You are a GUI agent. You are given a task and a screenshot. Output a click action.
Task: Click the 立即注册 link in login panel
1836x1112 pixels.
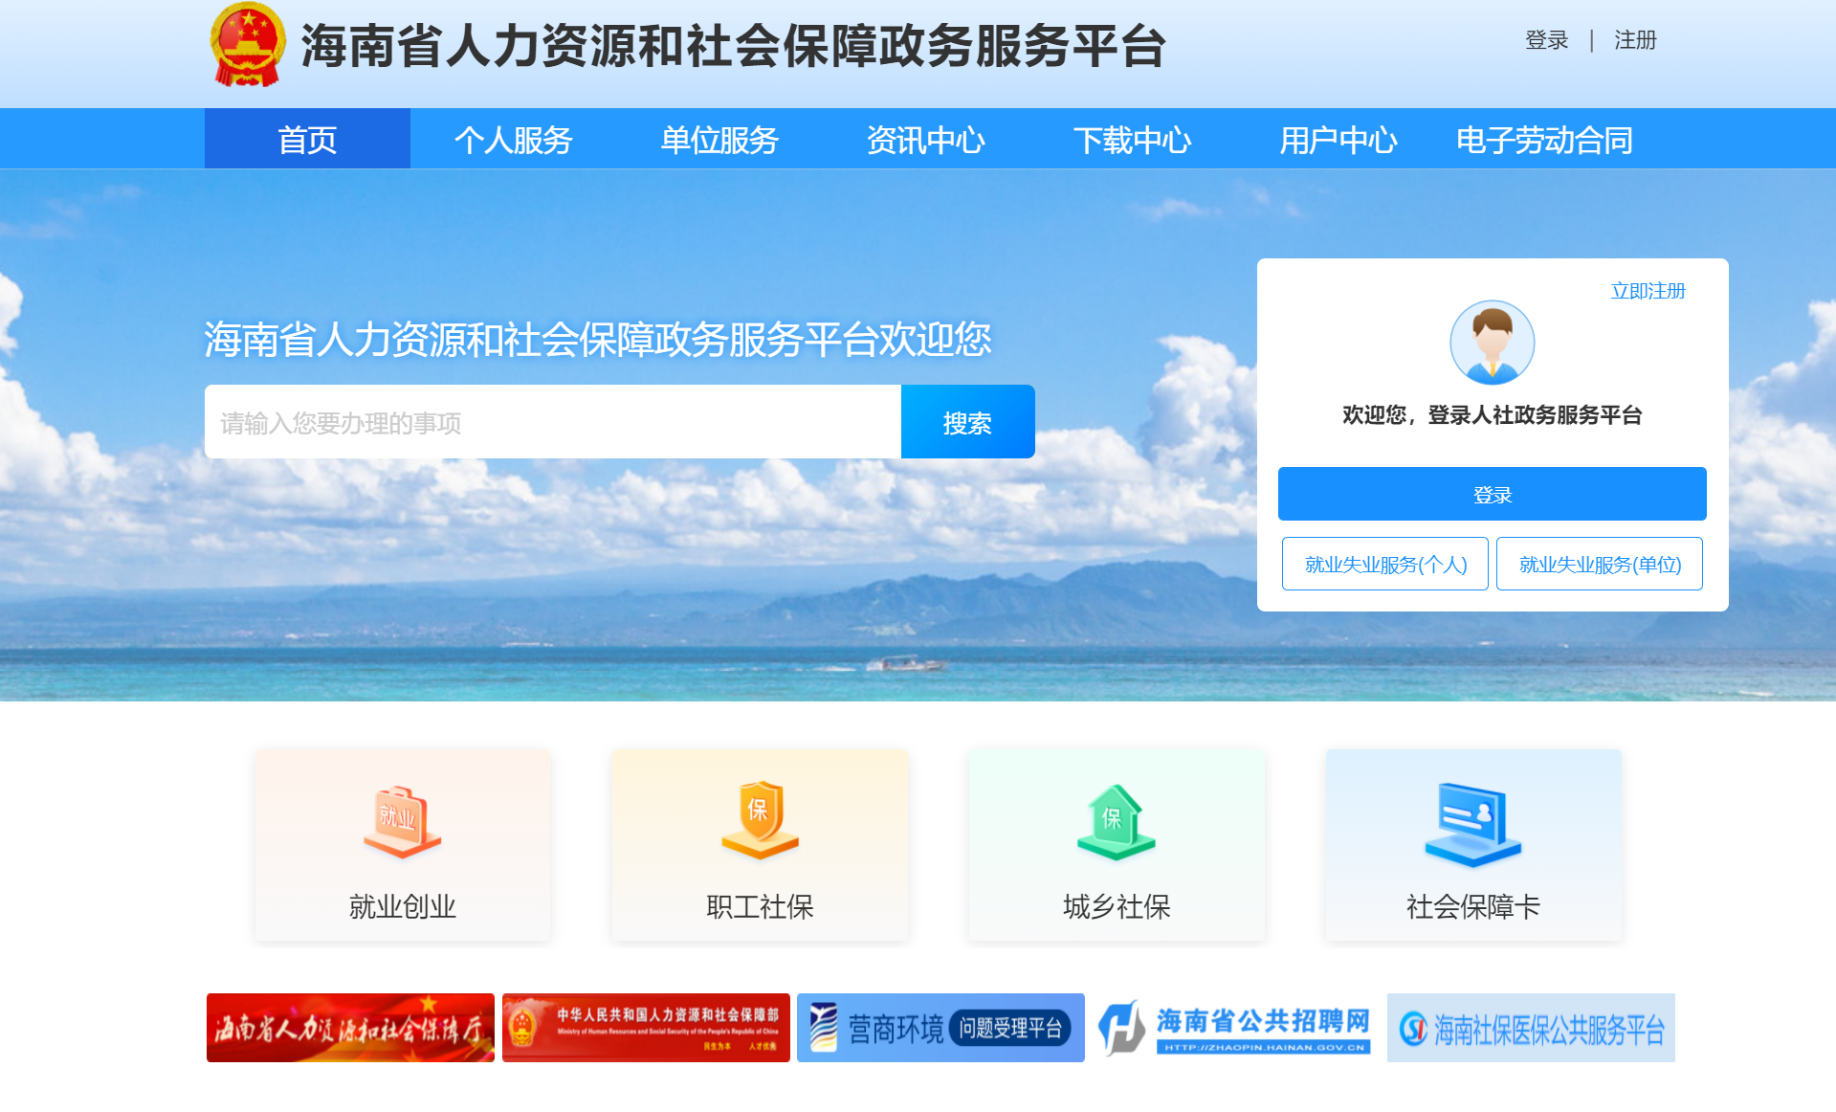click(x=1648, y=291)
